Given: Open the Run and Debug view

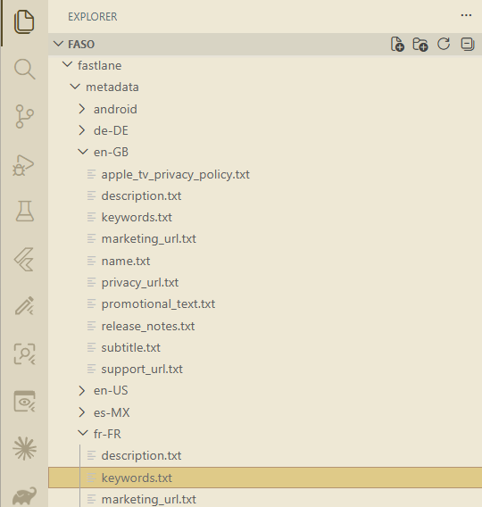Looking at the screenshot, I should coord(23,165).
